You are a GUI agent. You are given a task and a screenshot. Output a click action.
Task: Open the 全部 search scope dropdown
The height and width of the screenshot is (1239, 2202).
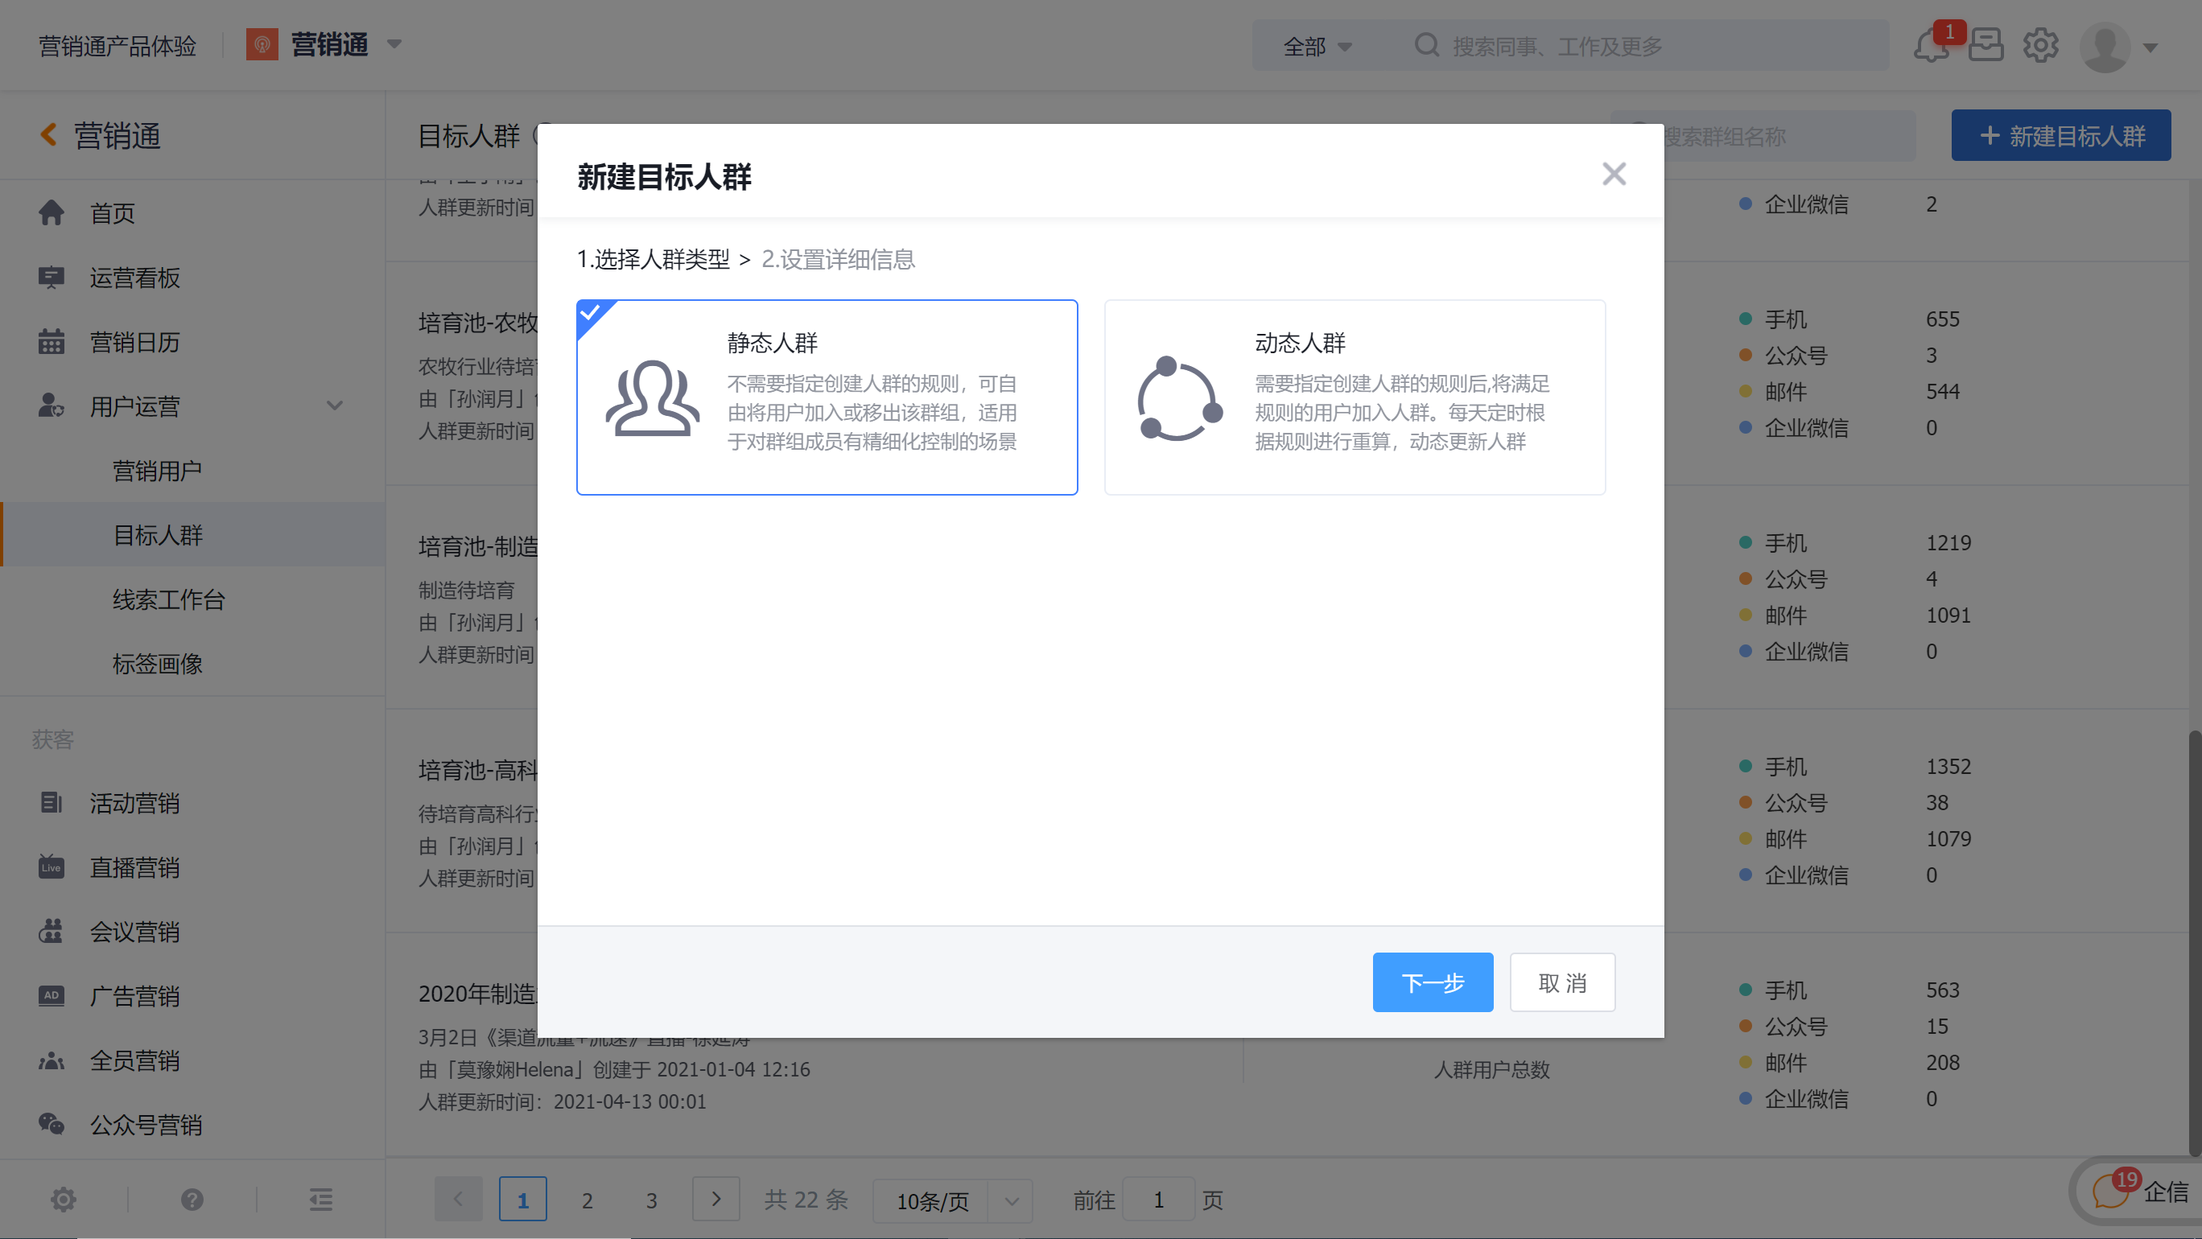point(1317,46)
